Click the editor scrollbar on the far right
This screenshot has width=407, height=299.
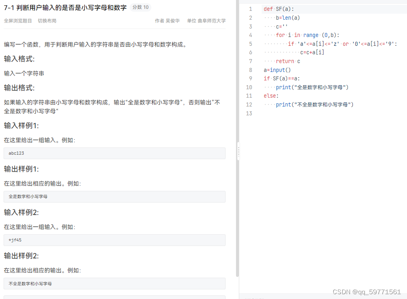click(405, 40)
